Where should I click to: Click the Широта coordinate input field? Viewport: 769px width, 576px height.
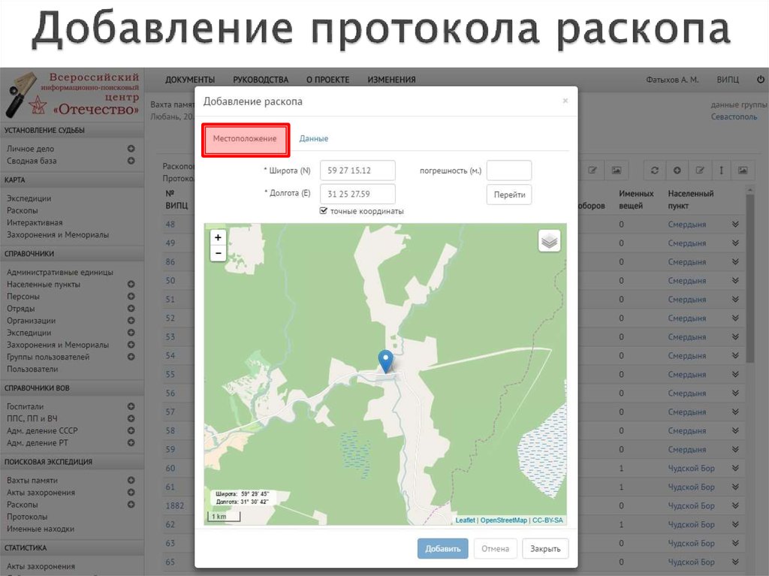coord(357,170)
